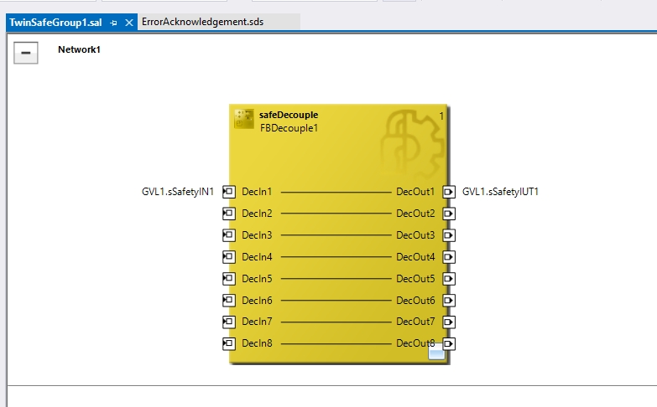
Task: Click the DecIn8 input port
Action: pyautogui.click(x=229, y=343)
